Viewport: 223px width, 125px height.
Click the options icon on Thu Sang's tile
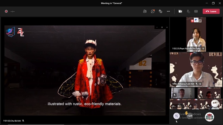tap(203, 49)
